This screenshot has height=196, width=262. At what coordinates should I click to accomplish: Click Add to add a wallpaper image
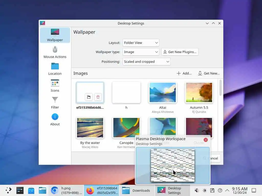click(184, 73)
